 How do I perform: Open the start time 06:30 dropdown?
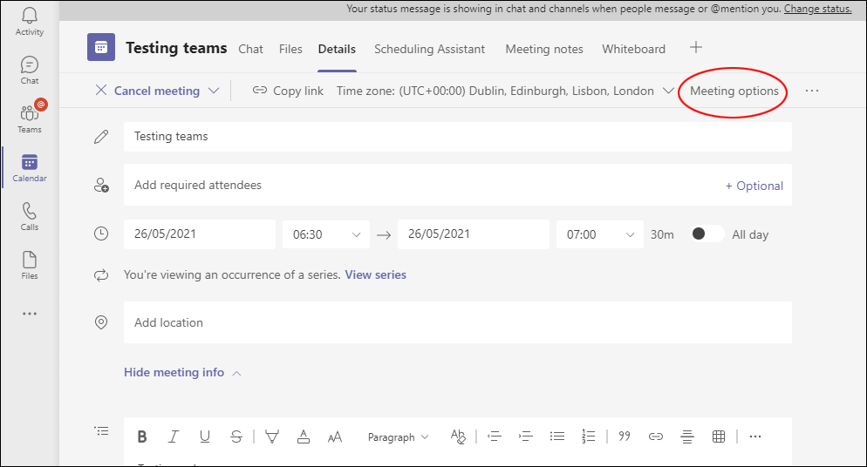tap(326, 234)
